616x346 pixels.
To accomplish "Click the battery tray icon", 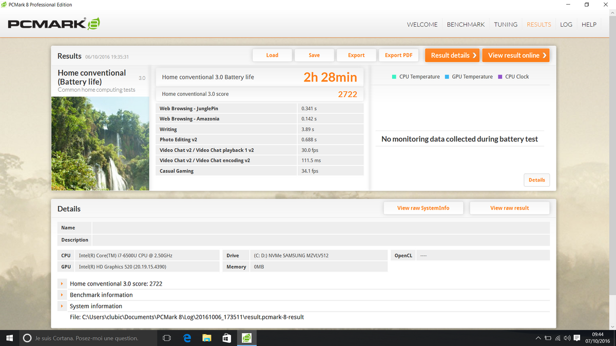I will (x=548, y=338).
